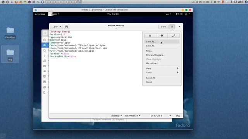Viewport: 248px width, 139px height.
Task: Click the Exec= line in the editor
Action: pyautogui.click(x=77, y=46)
